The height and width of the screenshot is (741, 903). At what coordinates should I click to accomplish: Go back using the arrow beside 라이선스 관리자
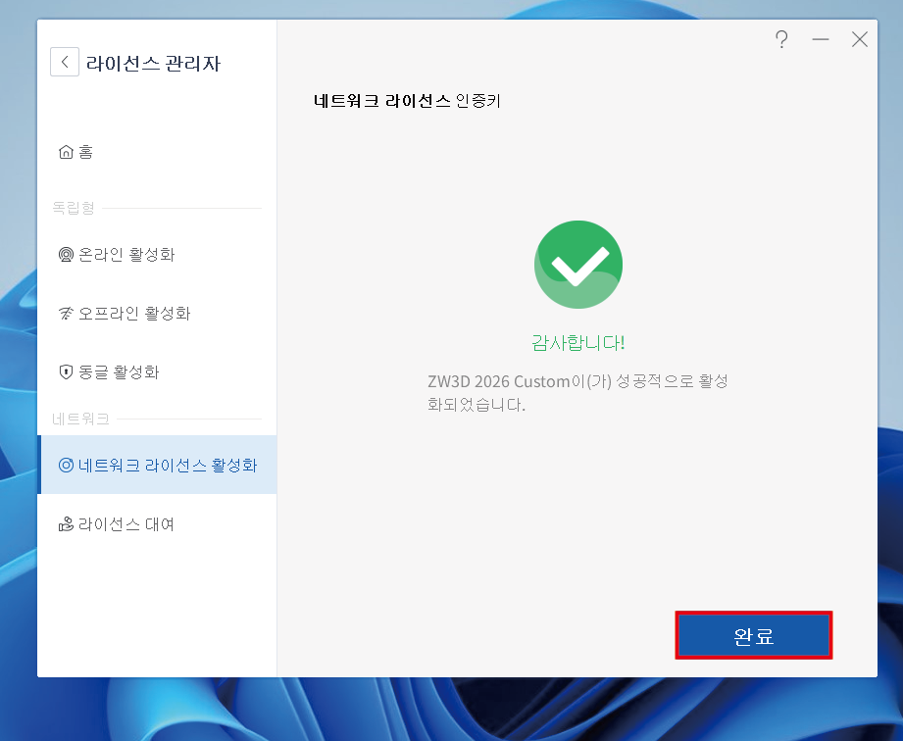click(x=65, y=62)
